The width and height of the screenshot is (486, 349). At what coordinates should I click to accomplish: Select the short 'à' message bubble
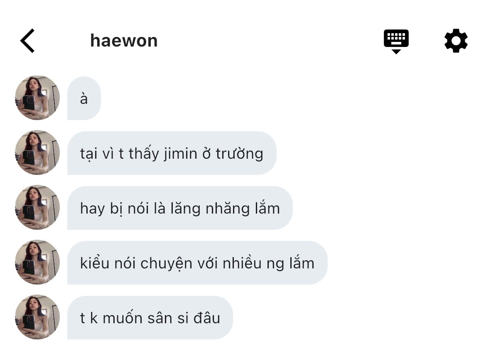click(84, 98)
